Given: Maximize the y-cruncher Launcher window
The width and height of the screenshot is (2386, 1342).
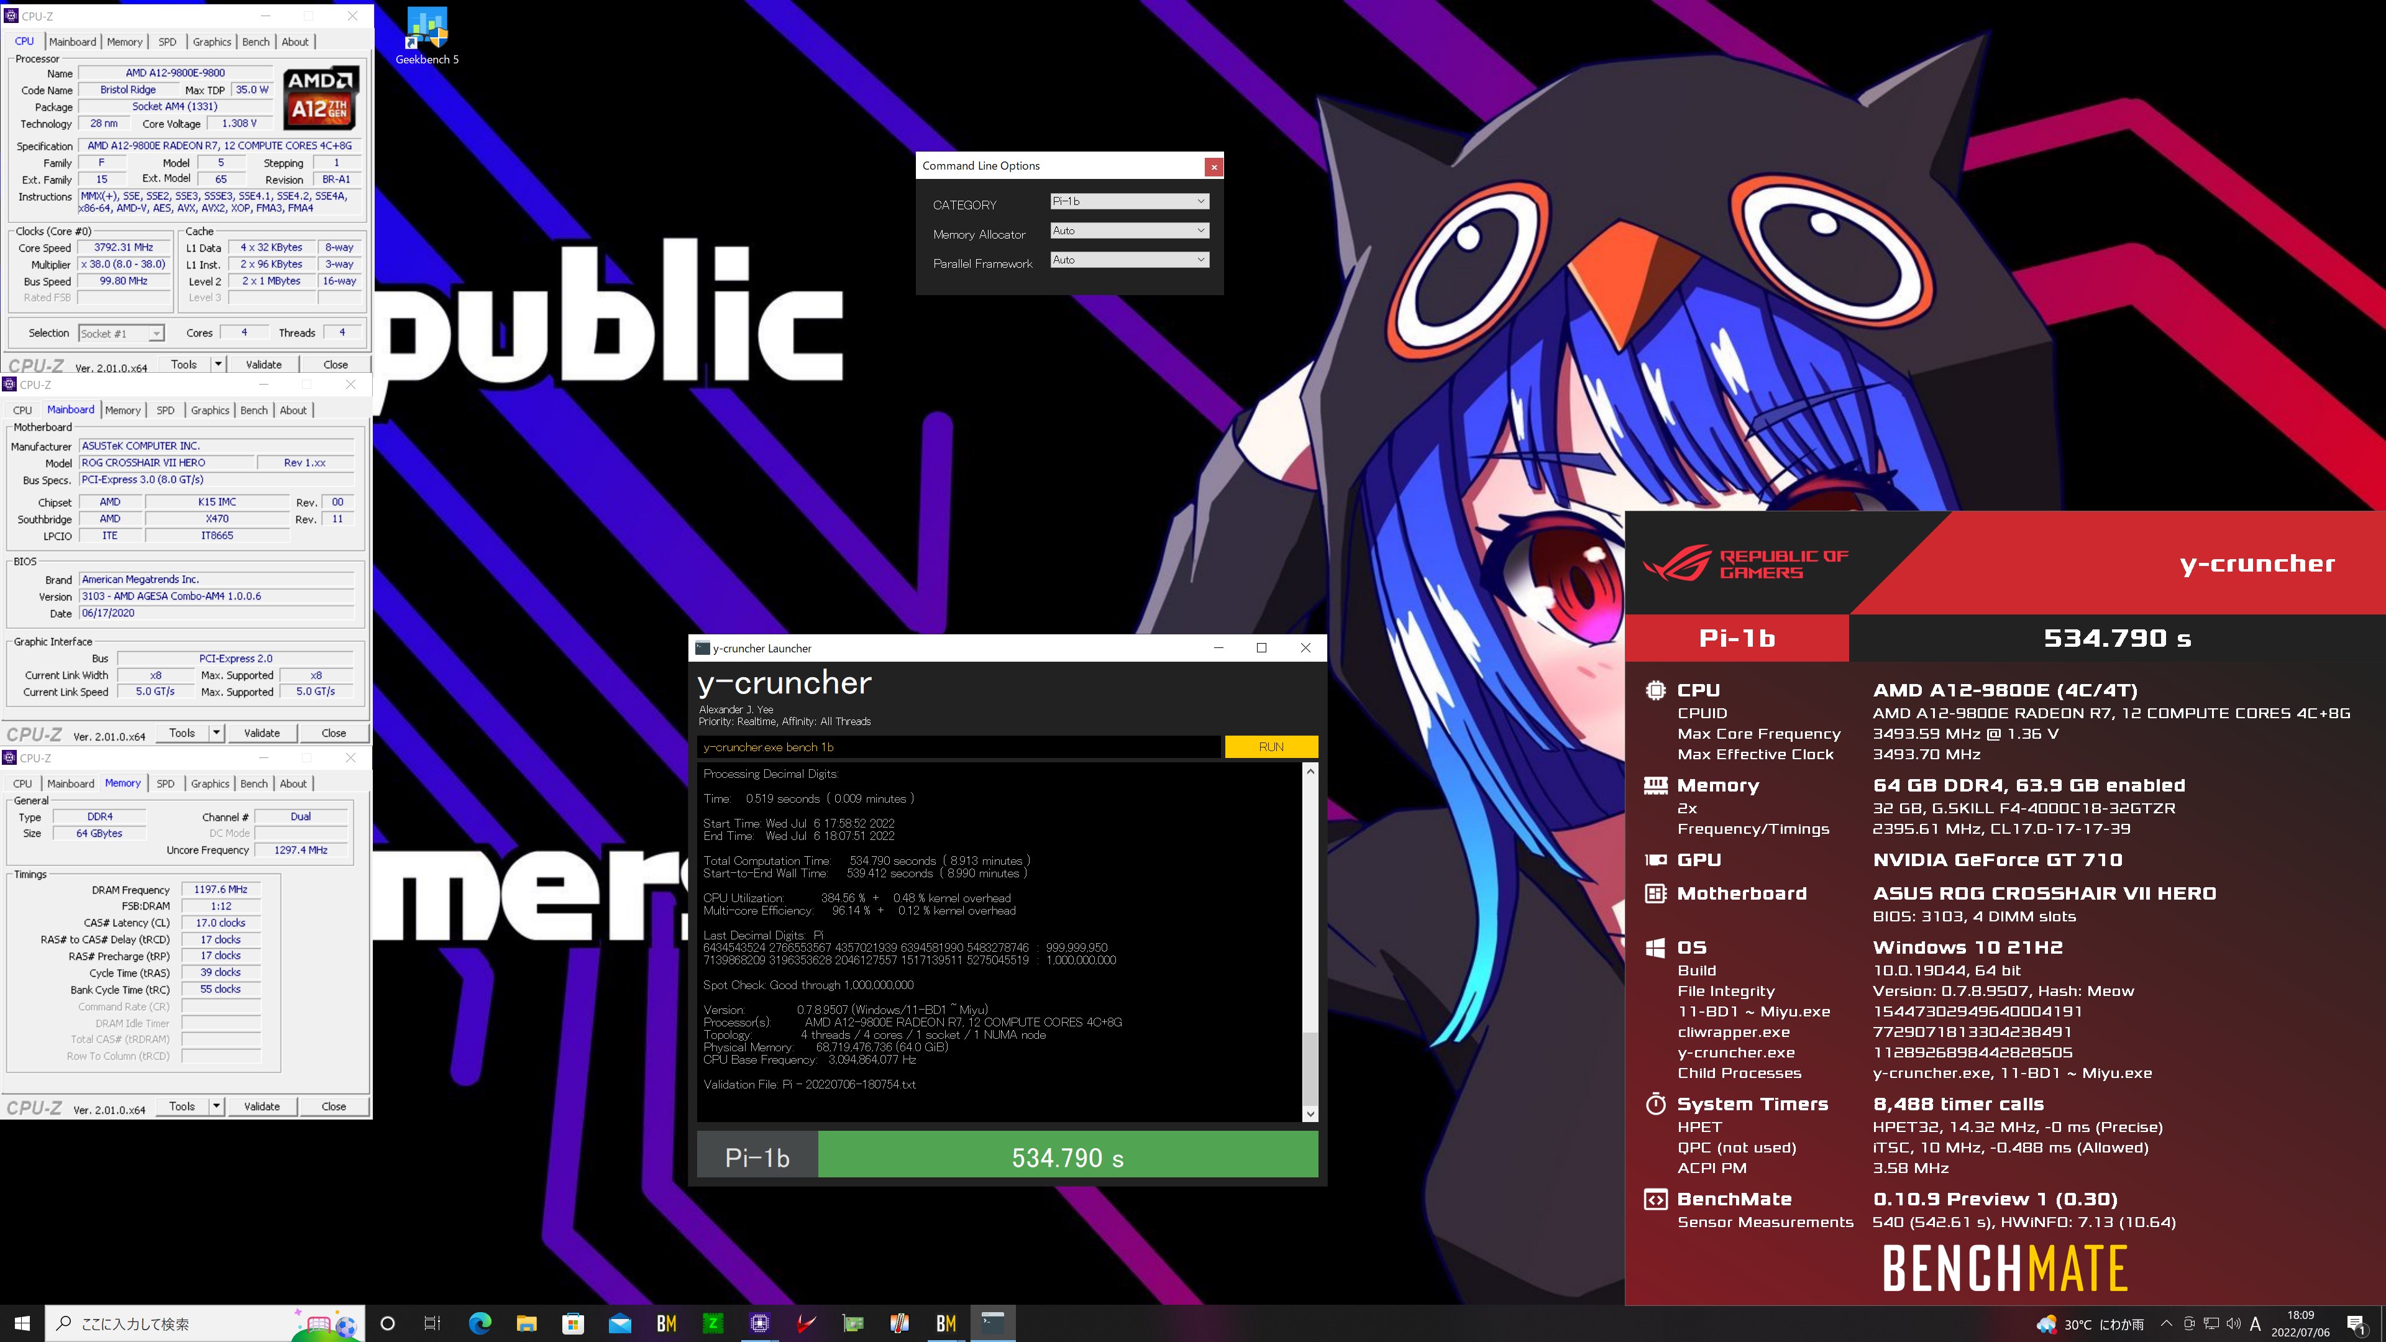Looking at the screenshot, I should [x=1261, y=647].
